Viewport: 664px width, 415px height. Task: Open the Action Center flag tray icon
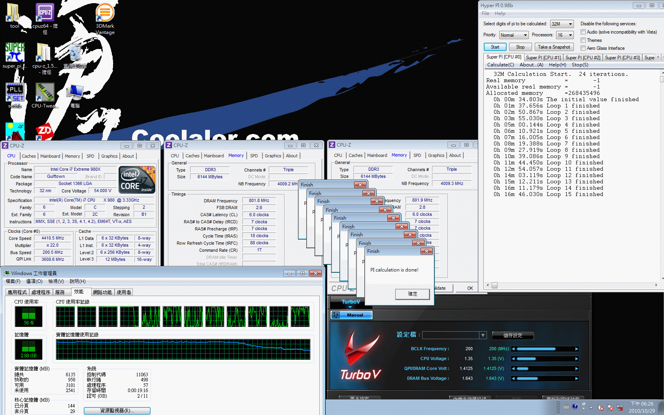[x=610, y=407]
